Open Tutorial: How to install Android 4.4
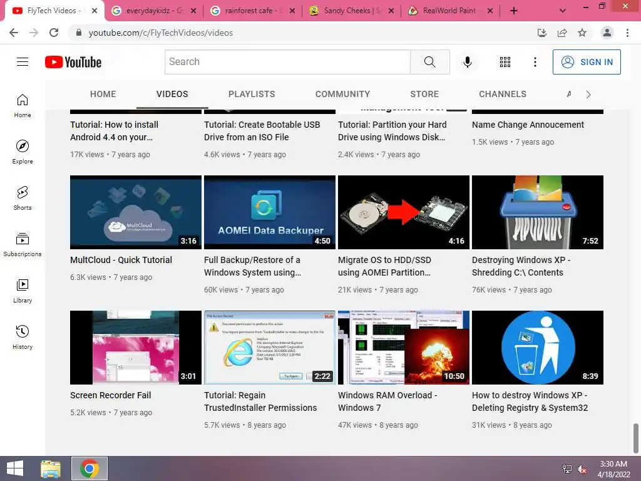Viewport: 641px width, 481px height. (x=114, y=131)
